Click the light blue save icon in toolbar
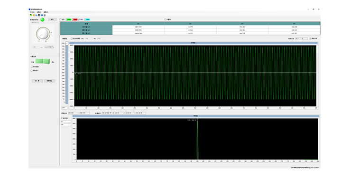The height and width of the screenshot is (180, 351). coord(36,15)
